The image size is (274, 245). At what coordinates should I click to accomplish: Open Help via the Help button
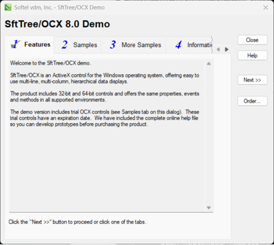[x=252, y=55]
